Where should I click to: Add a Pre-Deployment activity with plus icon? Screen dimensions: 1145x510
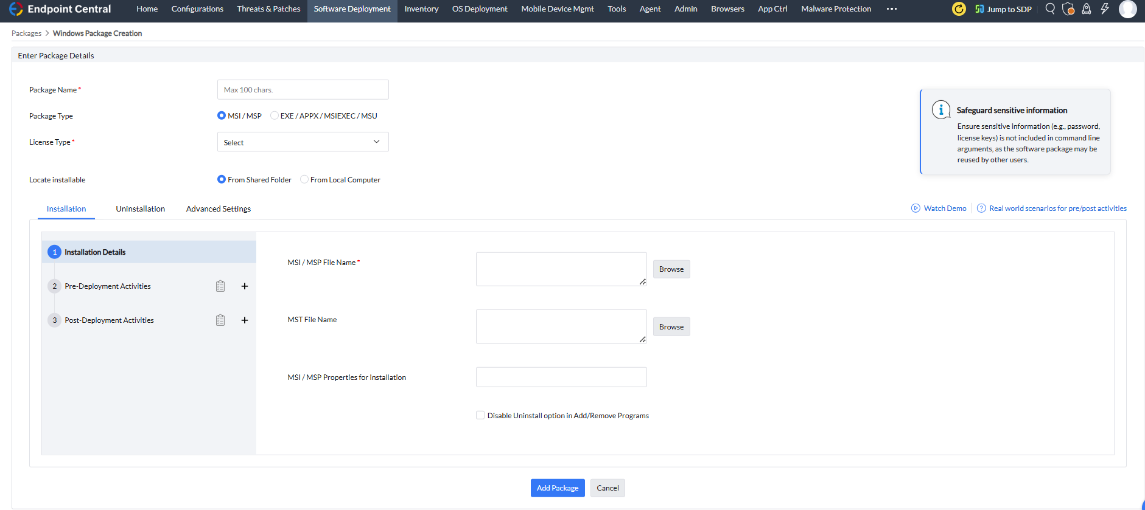pos(245,286)
